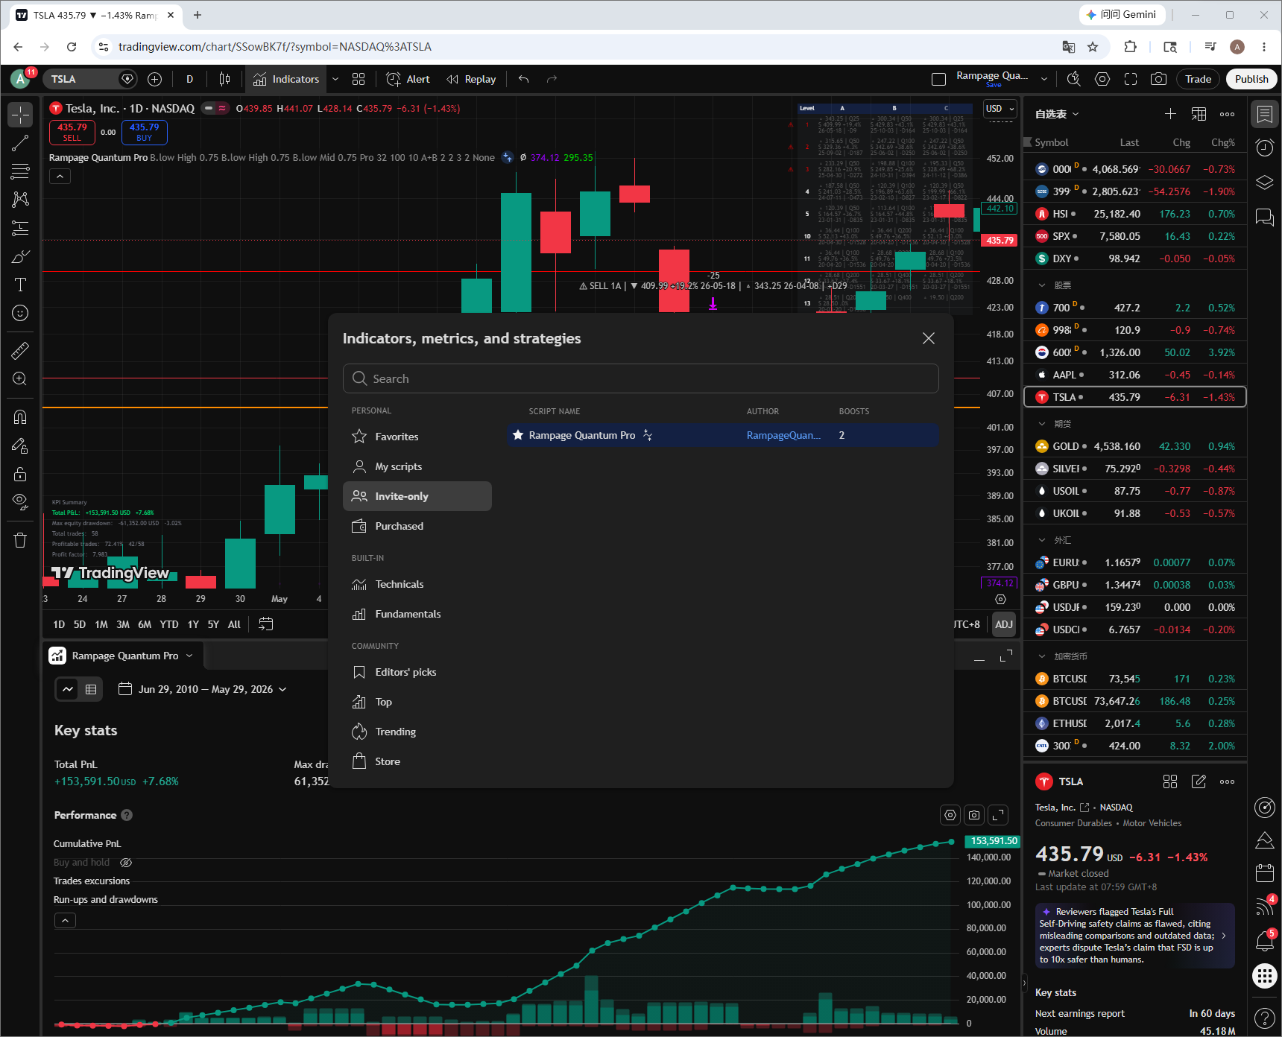Add symbol to watchlist with plus icon
Viewport: 1282px width, 1037px height.
1170,114
